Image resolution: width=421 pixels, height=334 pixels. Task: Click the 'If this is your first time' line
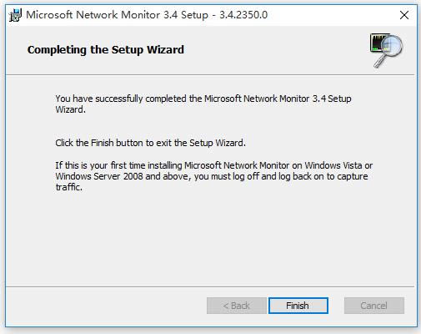(x=214, y=165)
